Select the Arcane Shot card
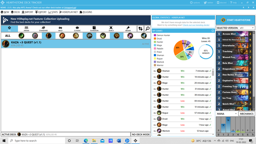Viewport: 256px width, 144px height. (234, 34)
